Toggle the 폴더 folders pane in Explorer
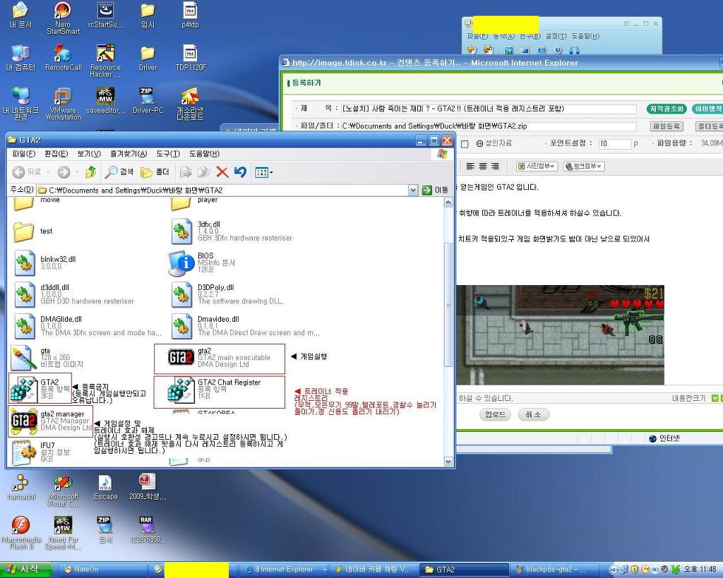This screenshot has width=723, height=578. 155,172
